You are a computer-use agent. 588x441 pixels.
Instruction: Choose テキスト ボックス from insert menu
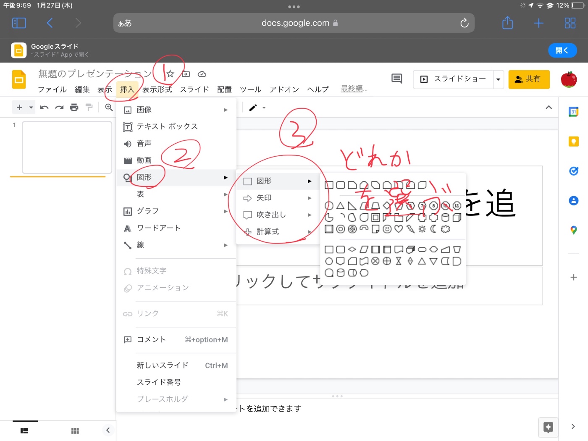176,126
